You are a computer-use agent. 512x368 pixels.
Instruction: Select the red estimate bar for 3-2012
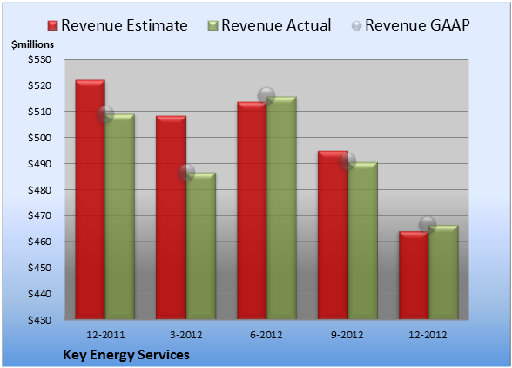[171, 217]
